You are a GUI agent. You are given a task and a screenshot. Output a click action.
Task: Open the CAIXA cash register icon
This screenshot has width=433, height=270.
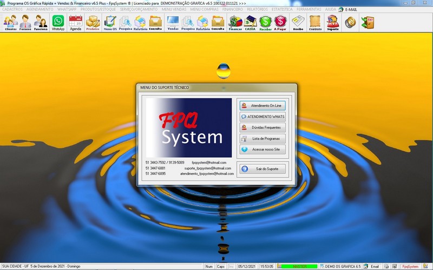250,23
